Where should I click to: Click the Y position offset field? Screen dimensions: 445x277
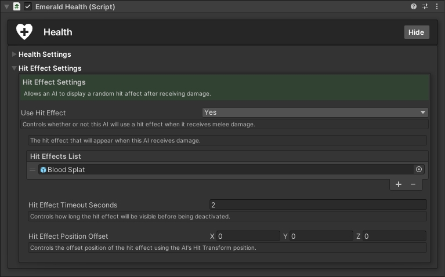coord(321,236)
